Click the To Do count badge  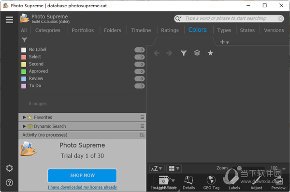click(x=140, y=86)
